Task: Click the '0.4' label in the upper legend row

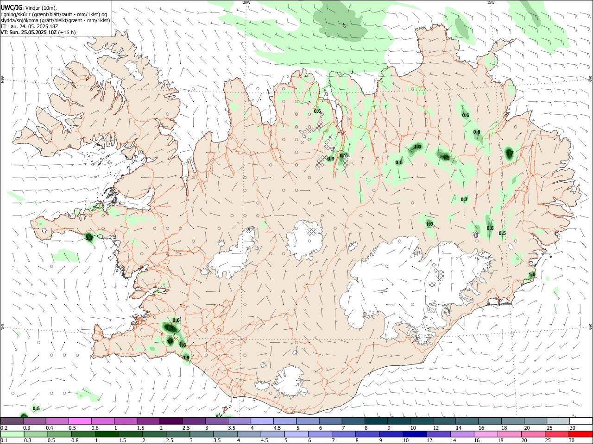Action: [x=50, y=428]
